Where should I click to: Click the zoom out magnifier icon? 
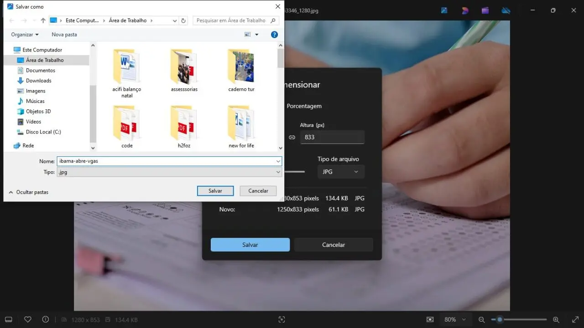(482, 320)
